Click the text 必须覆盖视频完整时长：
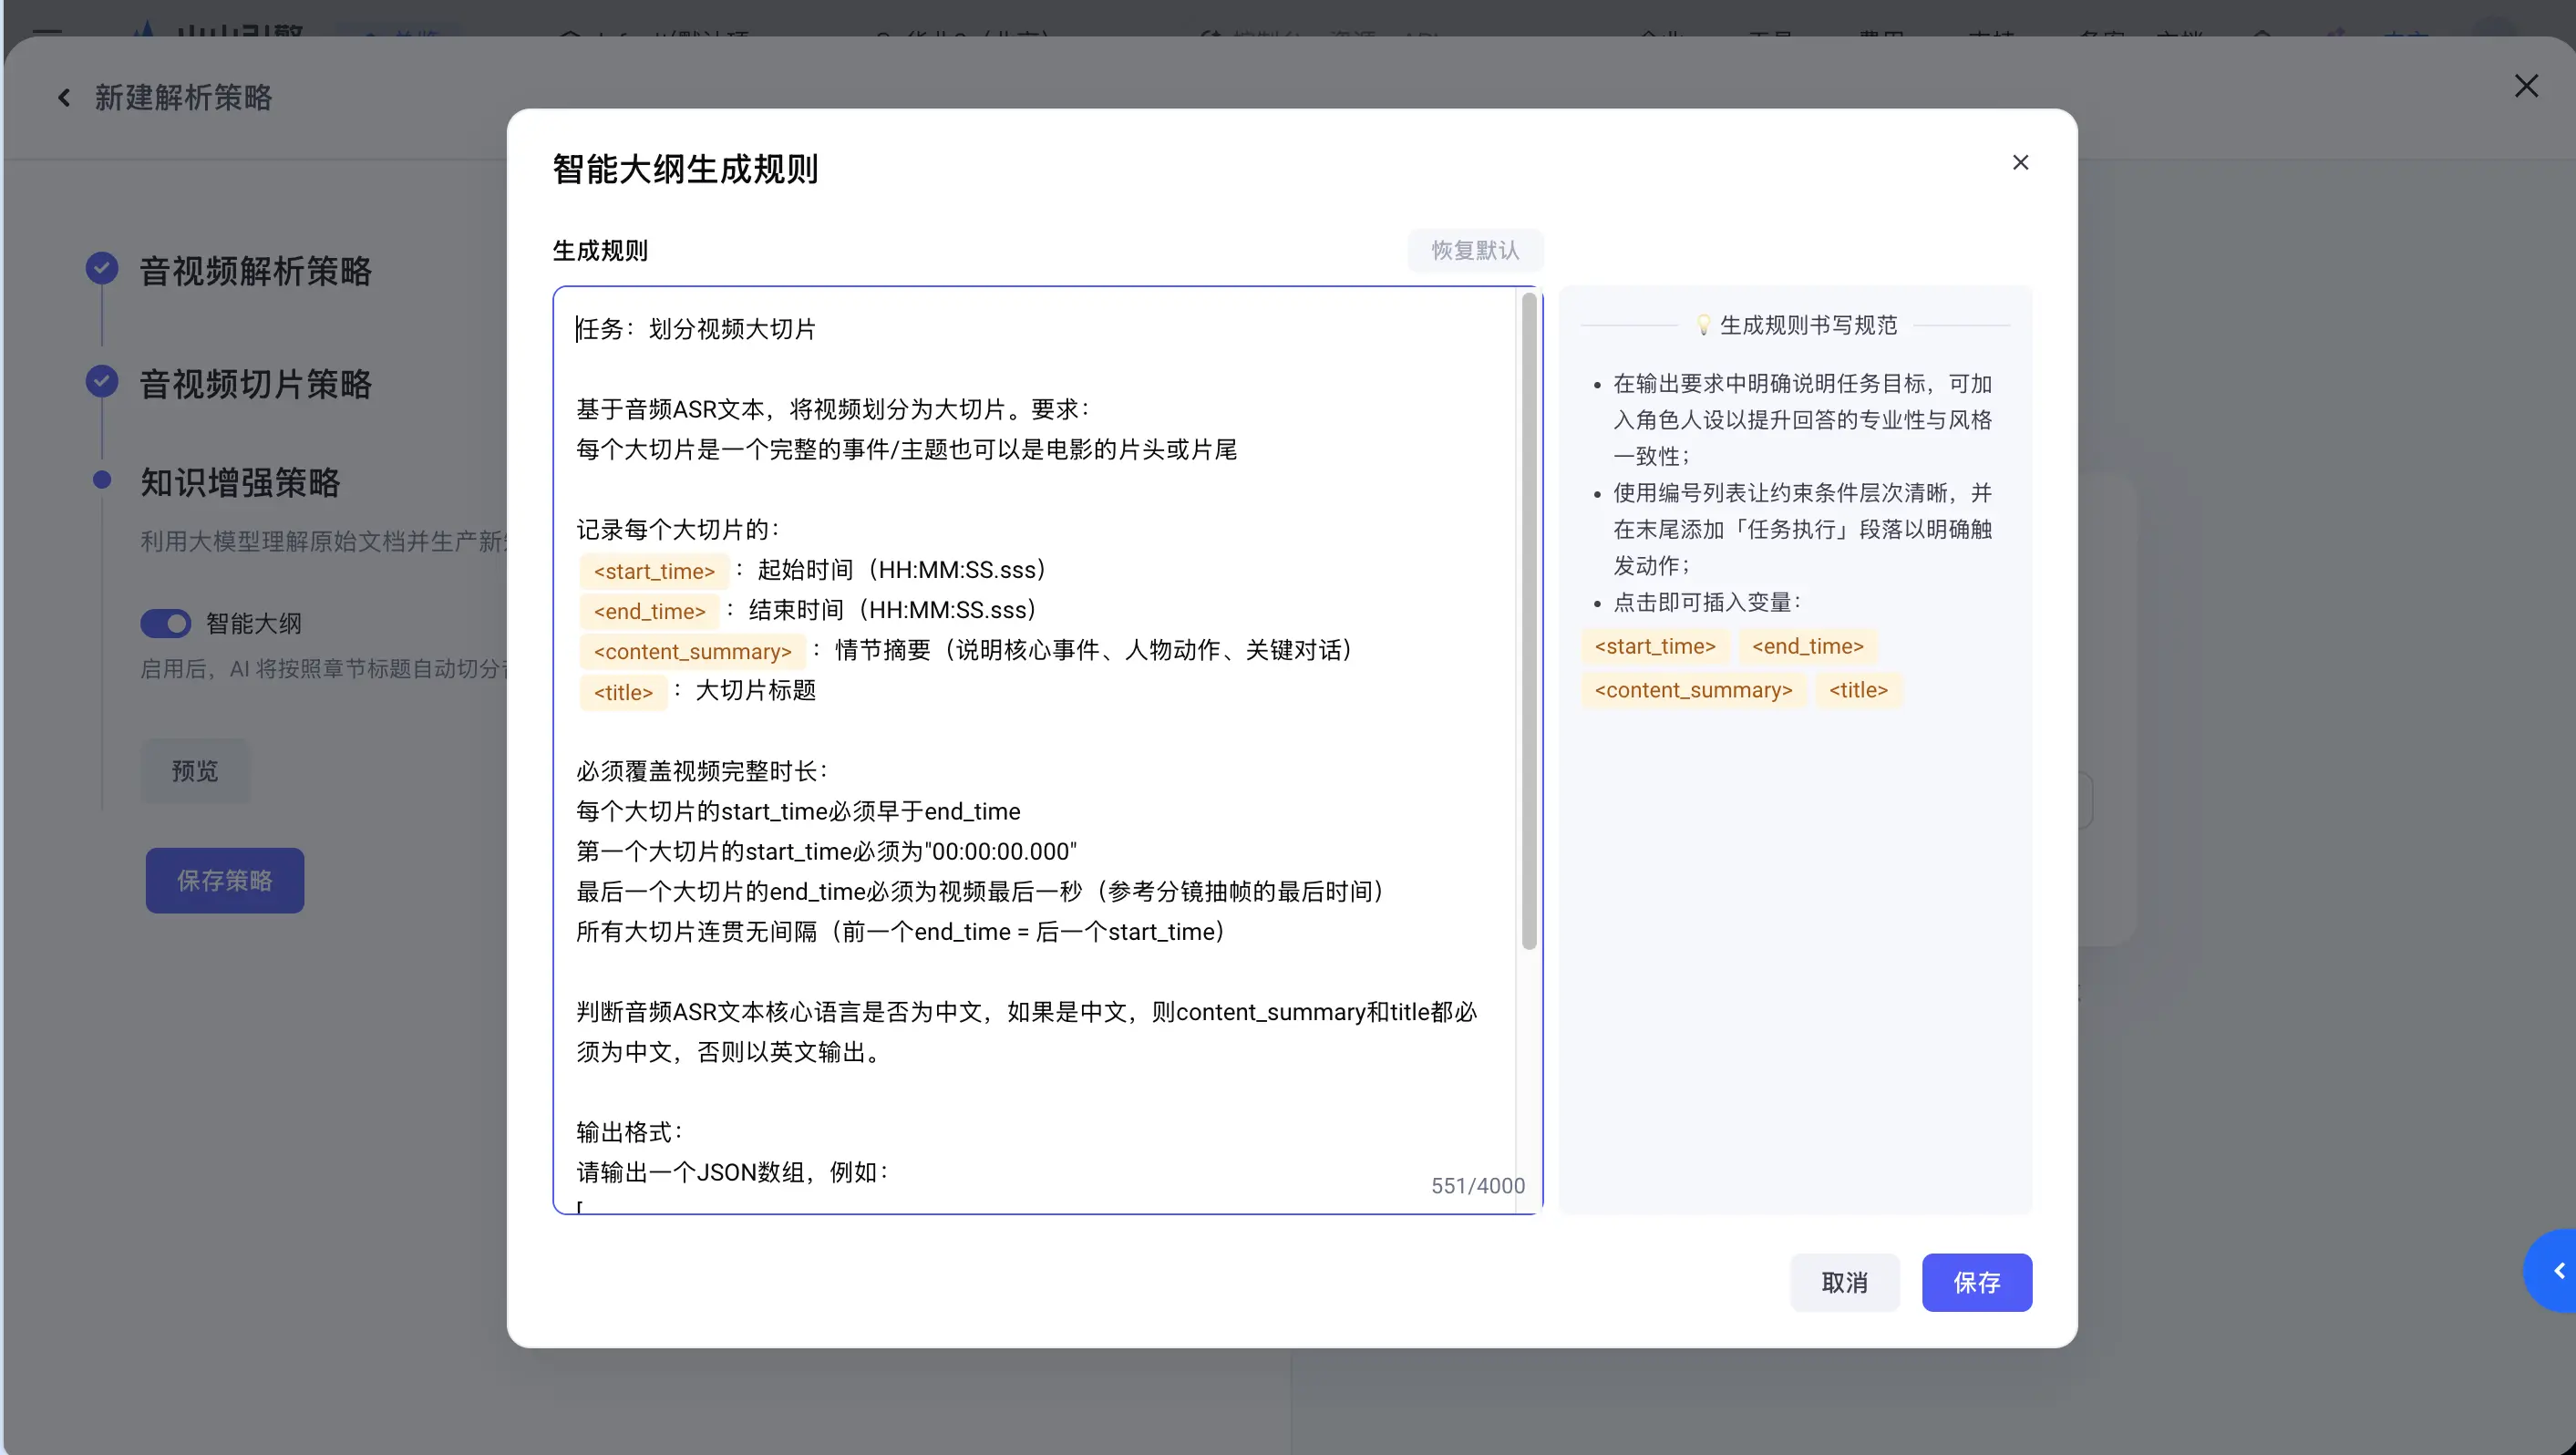Screen dimensions: 2576x1455 (702, 771)
